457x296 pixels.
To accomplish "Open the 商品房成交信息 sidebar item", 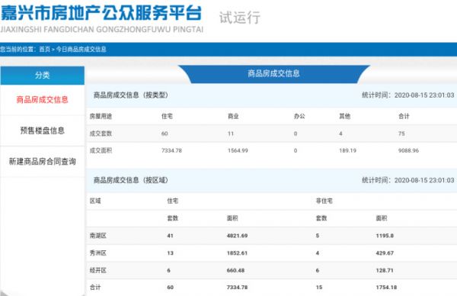I will (42, 100).
